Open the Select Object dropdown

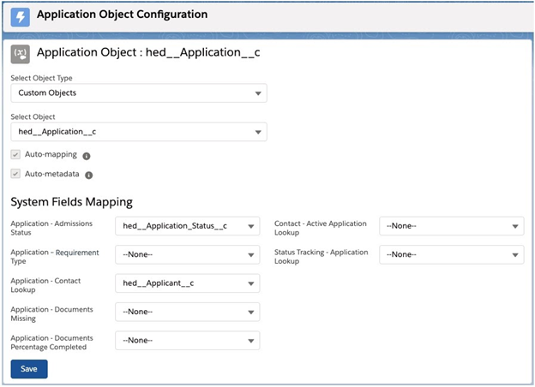coord(138,132)
